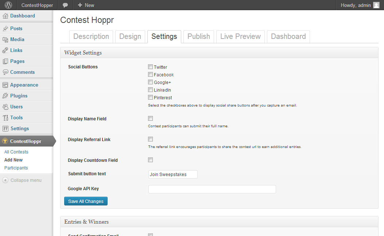
Task: Click the Comments speech bubble sidebar icon
Action: (x=5, y=72)
